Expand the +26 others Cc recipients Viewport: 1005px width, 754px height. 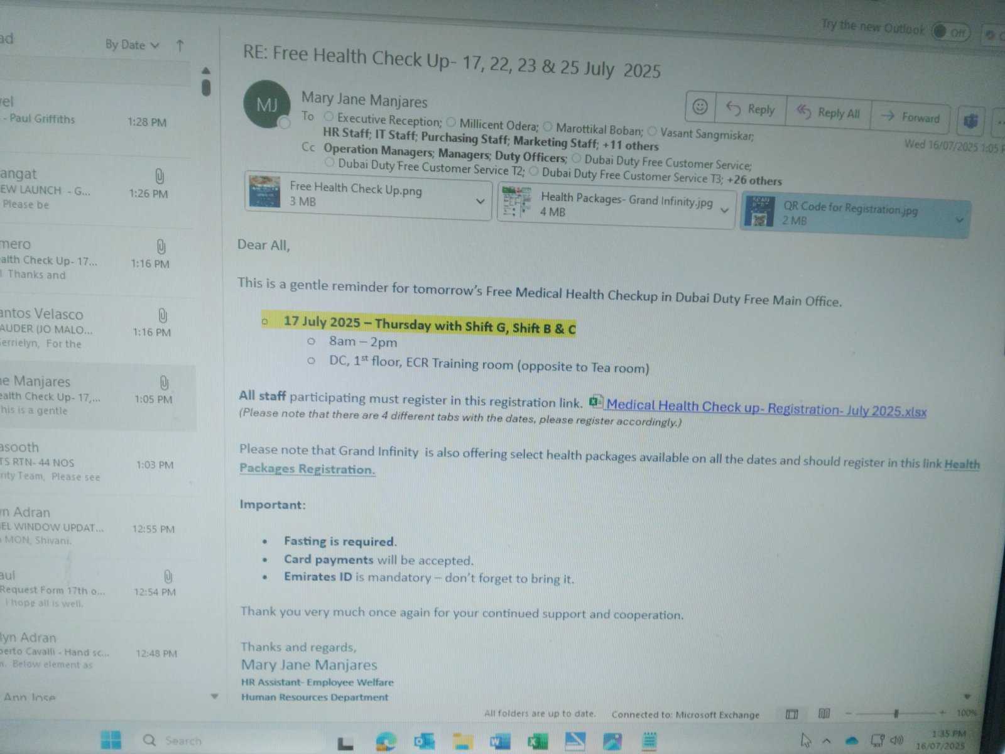click(x=754, y=180)
